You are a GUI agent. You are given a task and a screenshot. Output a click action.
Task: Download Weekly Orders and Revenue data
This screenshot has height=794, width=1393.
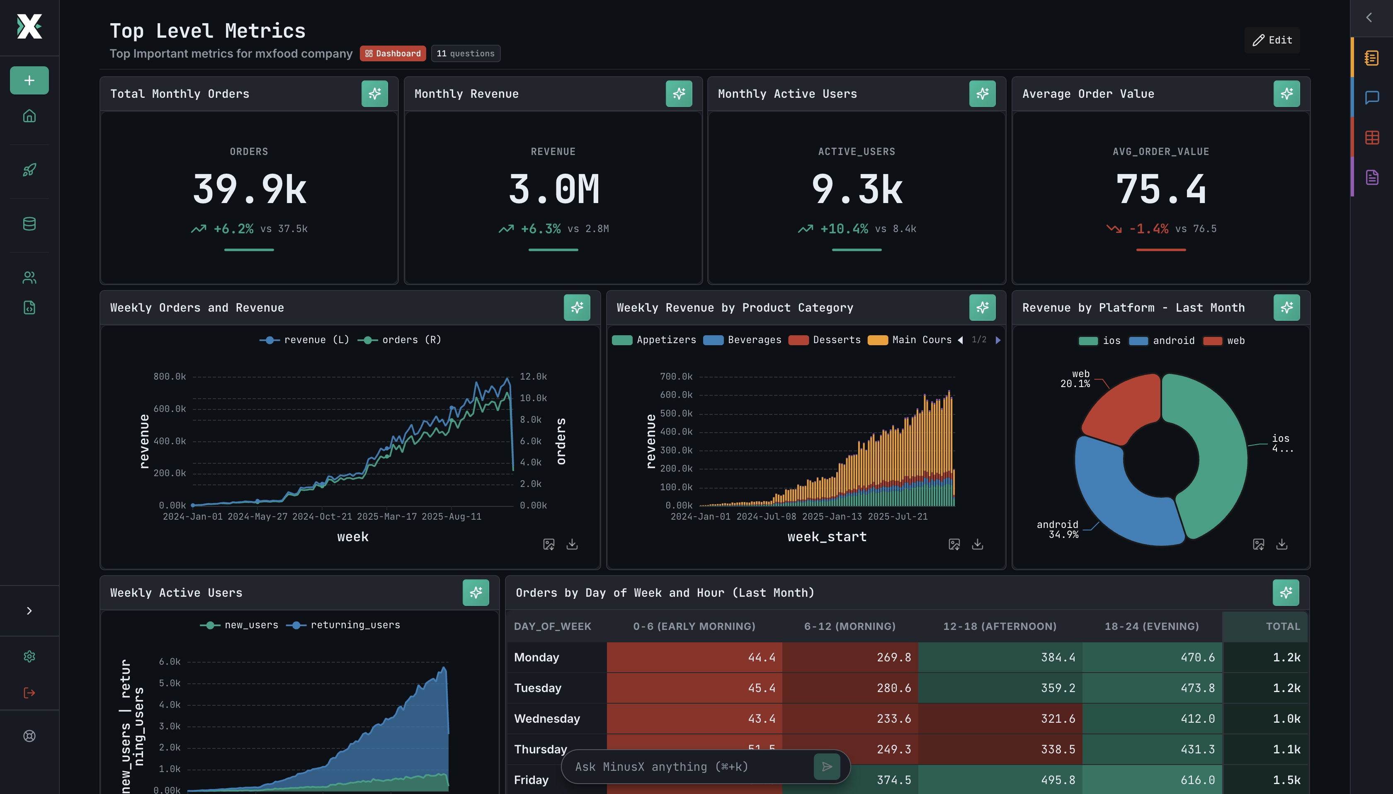pos(572,544)
